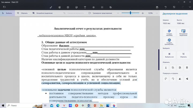This screenshot has width=193, height=108.
Task: Click Обрезать in the side panel
Action: point(183,55)
